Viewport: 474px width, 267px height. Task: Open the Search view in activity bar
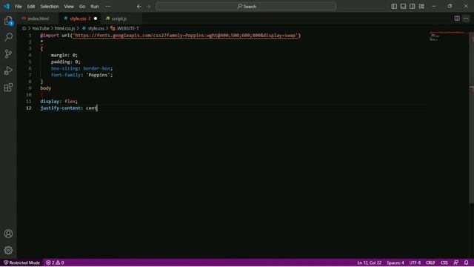click(x=8, y=37)
